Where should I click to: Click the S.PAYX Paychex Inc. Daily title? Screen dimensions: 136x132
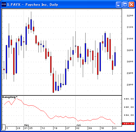tap(32, 5)
